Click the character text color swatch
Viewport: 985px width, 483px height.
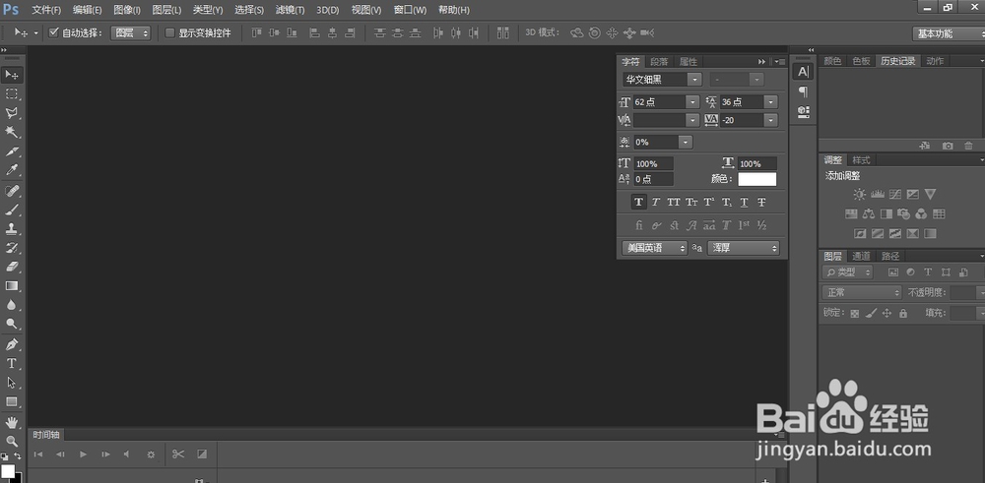coord(756,179)
